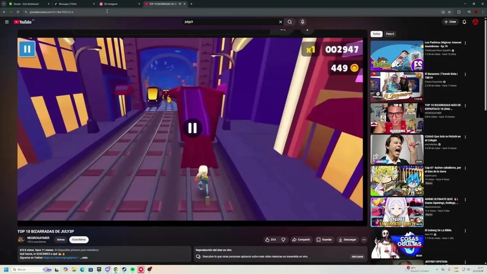487x274 pixels.
Task: Select the Todos filter chip
Action: pos(376,34)
